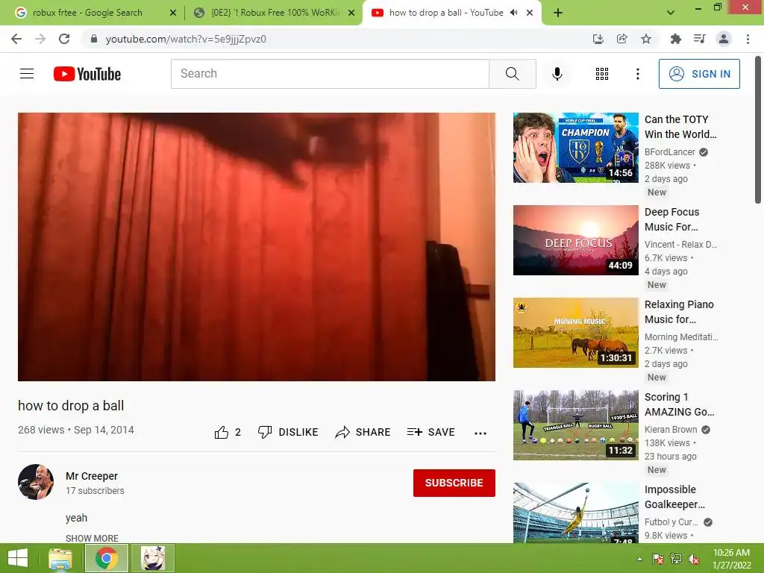Bookmark this tab with star icon
This screenshot has width=764, height=573.
[x=646, y=39]
